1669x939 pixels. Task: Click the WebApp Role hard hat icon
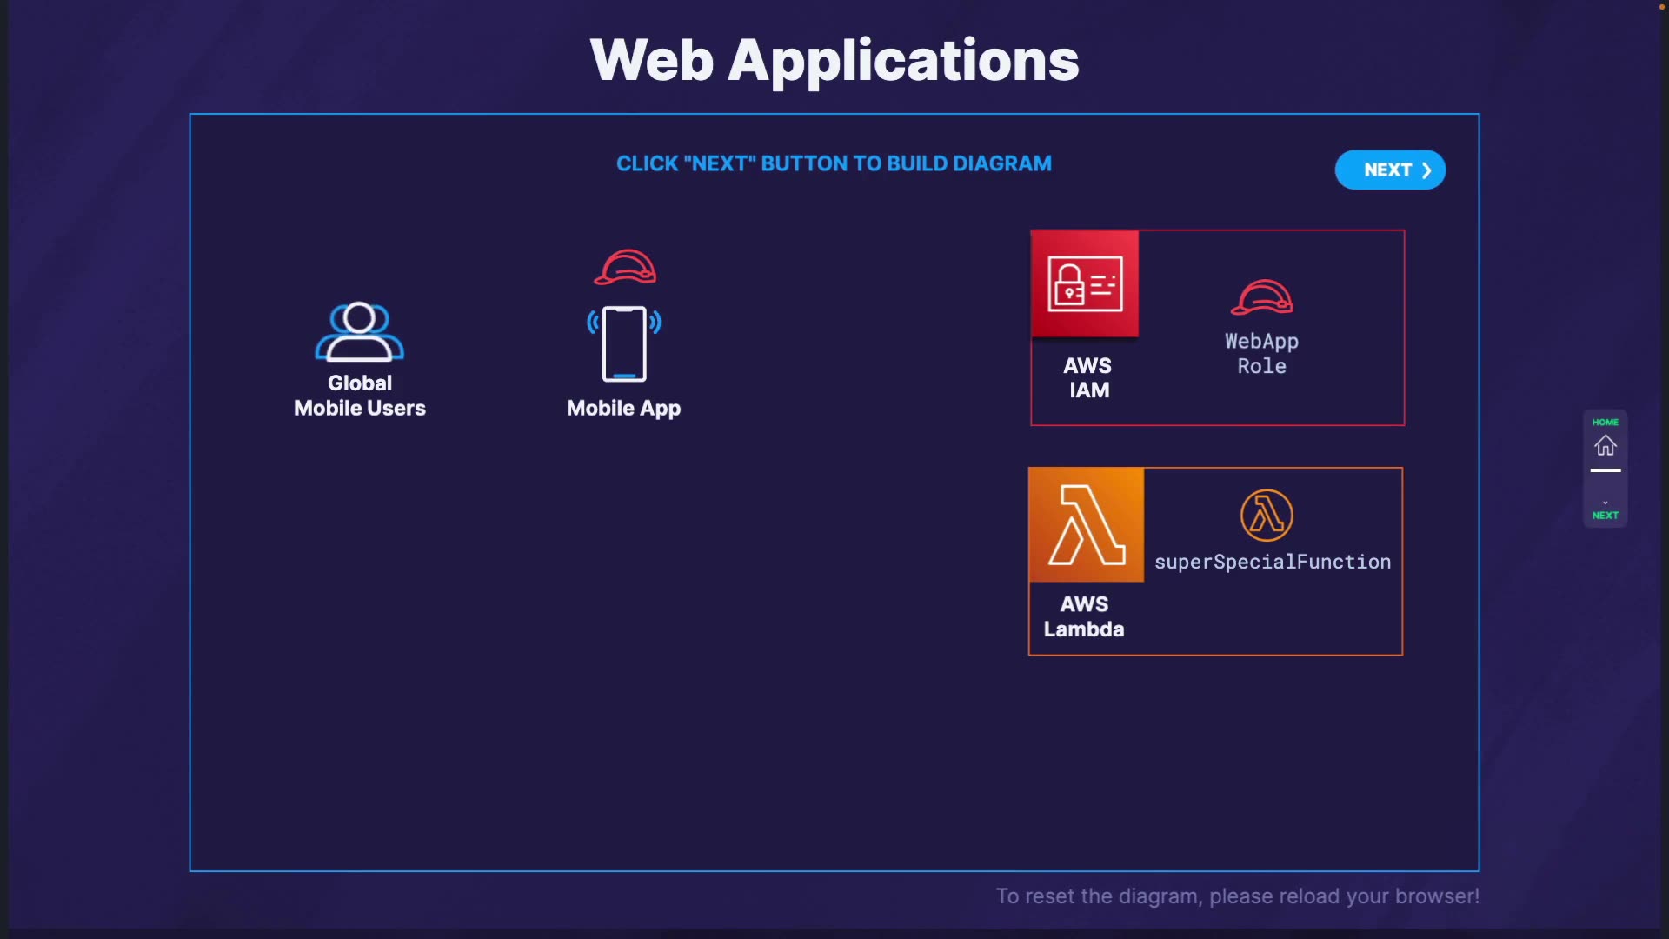[x=1261, y=297]
